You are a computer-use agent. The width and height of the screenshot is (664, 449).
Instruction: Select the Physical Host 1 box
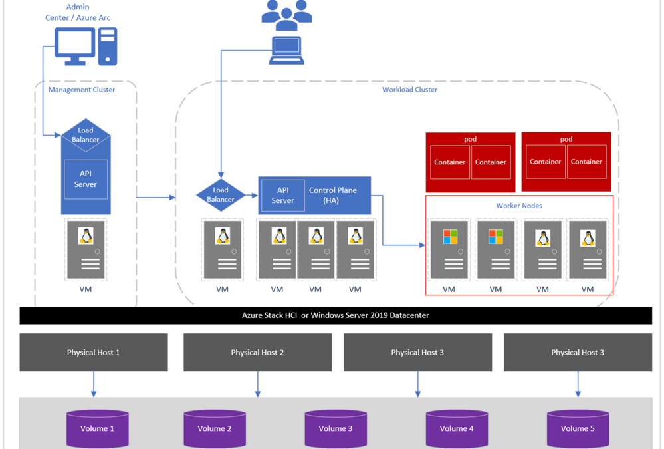point(94,353)
